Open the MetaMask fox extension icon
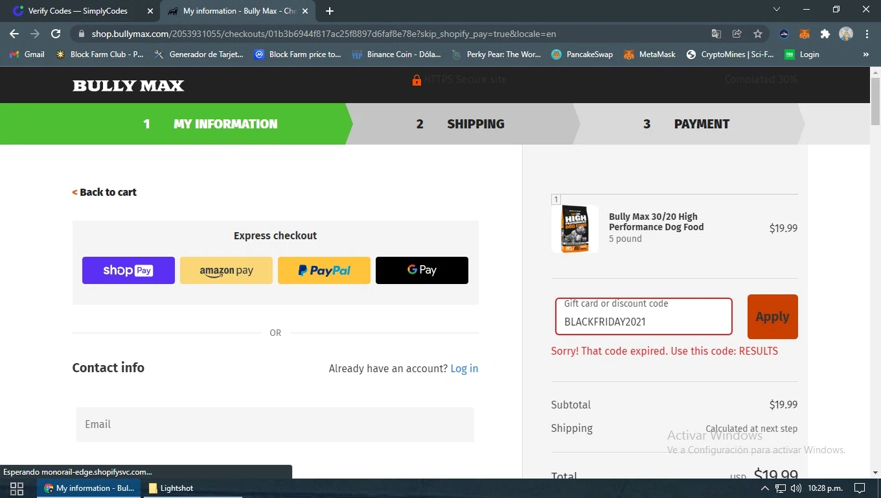The height and width of the screenshot is (498, 881). click(x=804, y=34)
